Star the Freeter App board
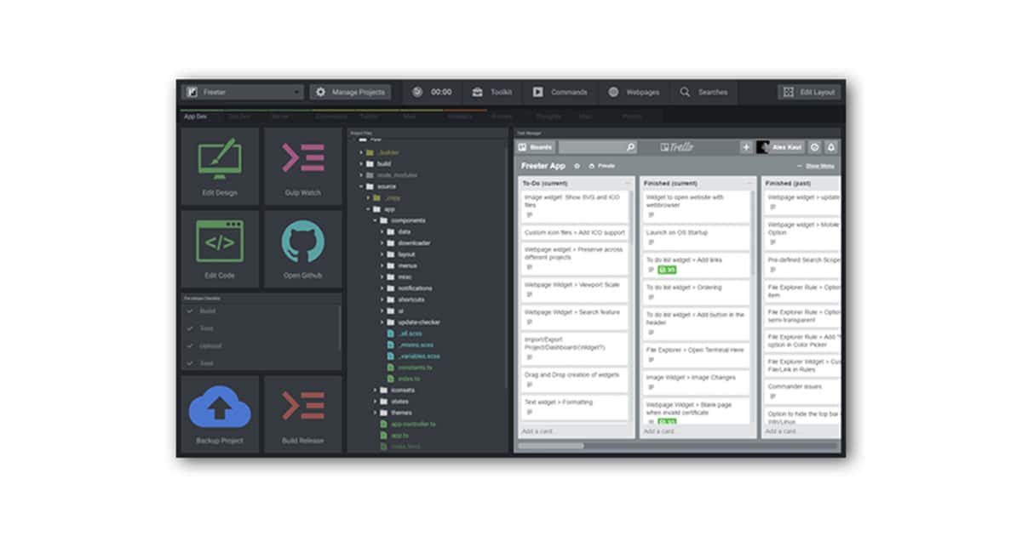 click(x=577, y=166)
